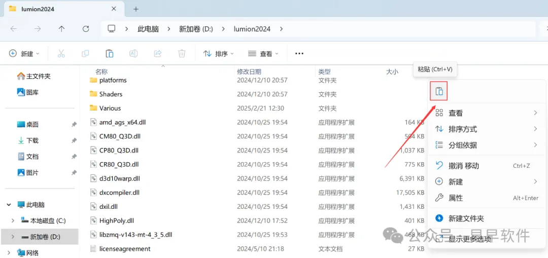Click 此电脑 in address breadcrumb

click(x=148, y=29)
